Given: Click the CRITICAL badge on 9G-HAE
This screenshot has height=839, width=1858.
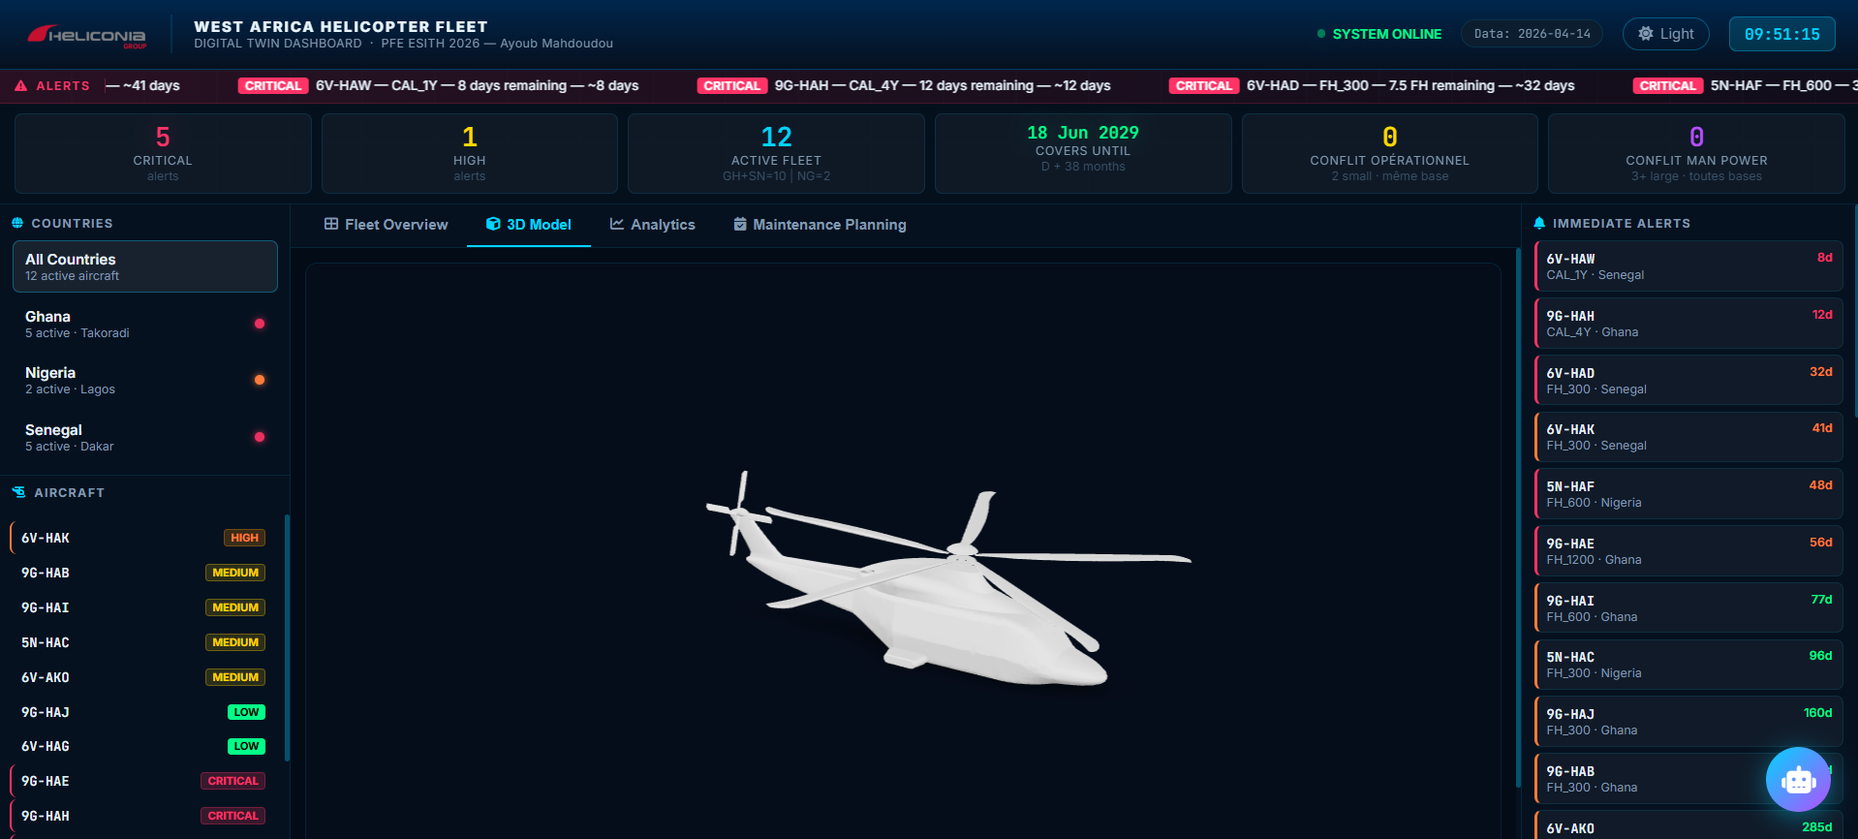Looking at the screenshot, I should click(232, 781).
